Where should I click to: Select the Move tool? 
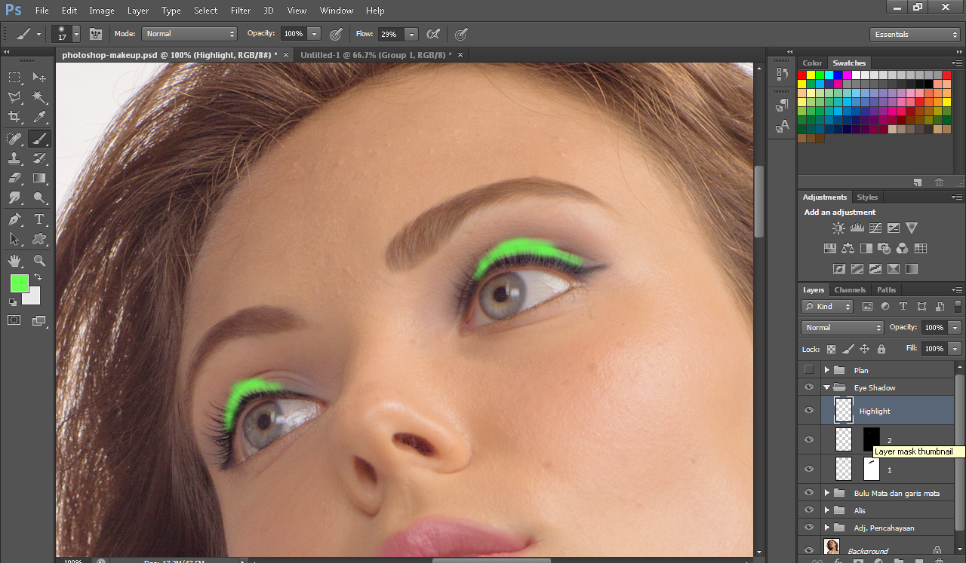coord(39,78)
